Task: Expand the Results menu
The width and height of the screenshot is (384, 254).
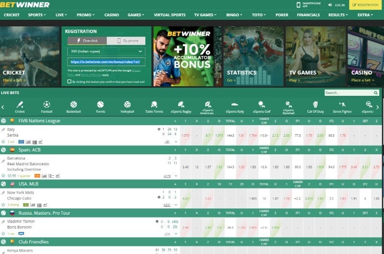Action: (x=338, y=15)
